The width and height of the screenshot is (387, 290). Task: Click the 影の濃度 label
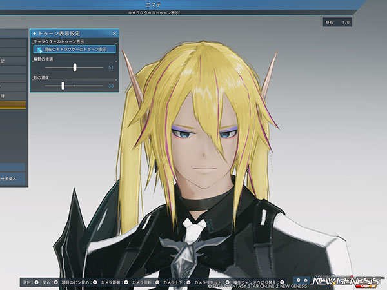coord(41,78)
